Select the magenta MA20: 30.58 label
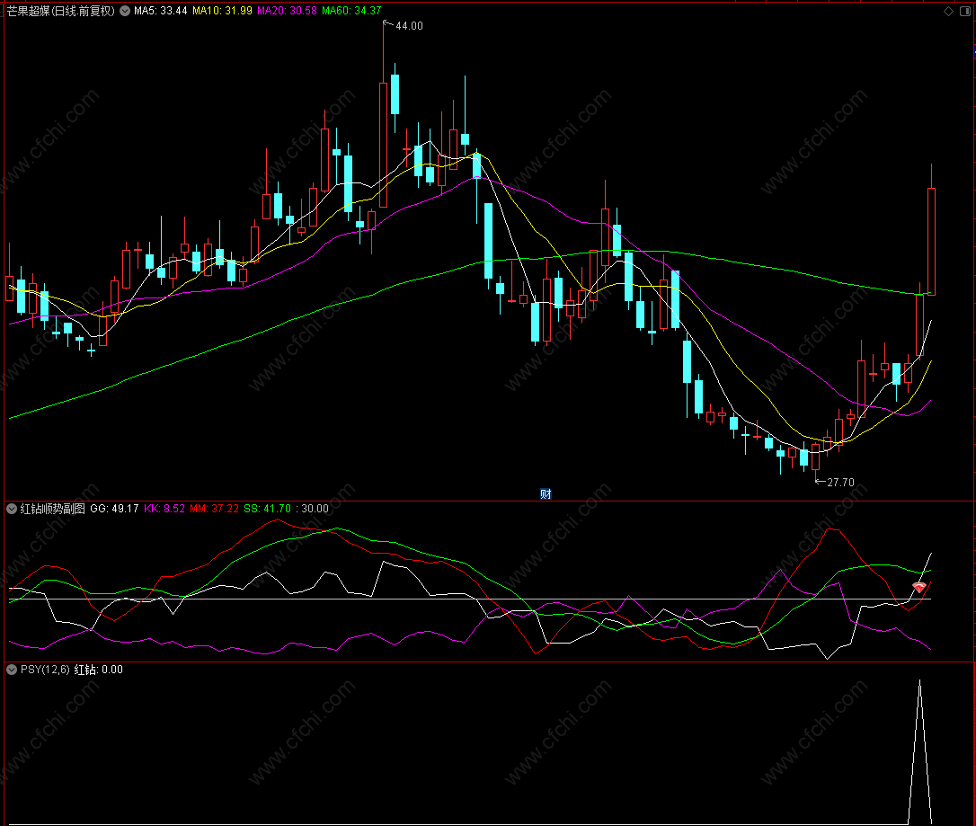Image resolution: width=976 pixels, height=826 pixels. pos(286,11)
